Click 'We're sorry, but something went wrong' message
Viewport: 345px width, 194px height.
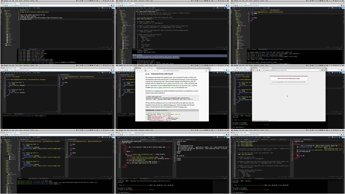pos(289,78)
